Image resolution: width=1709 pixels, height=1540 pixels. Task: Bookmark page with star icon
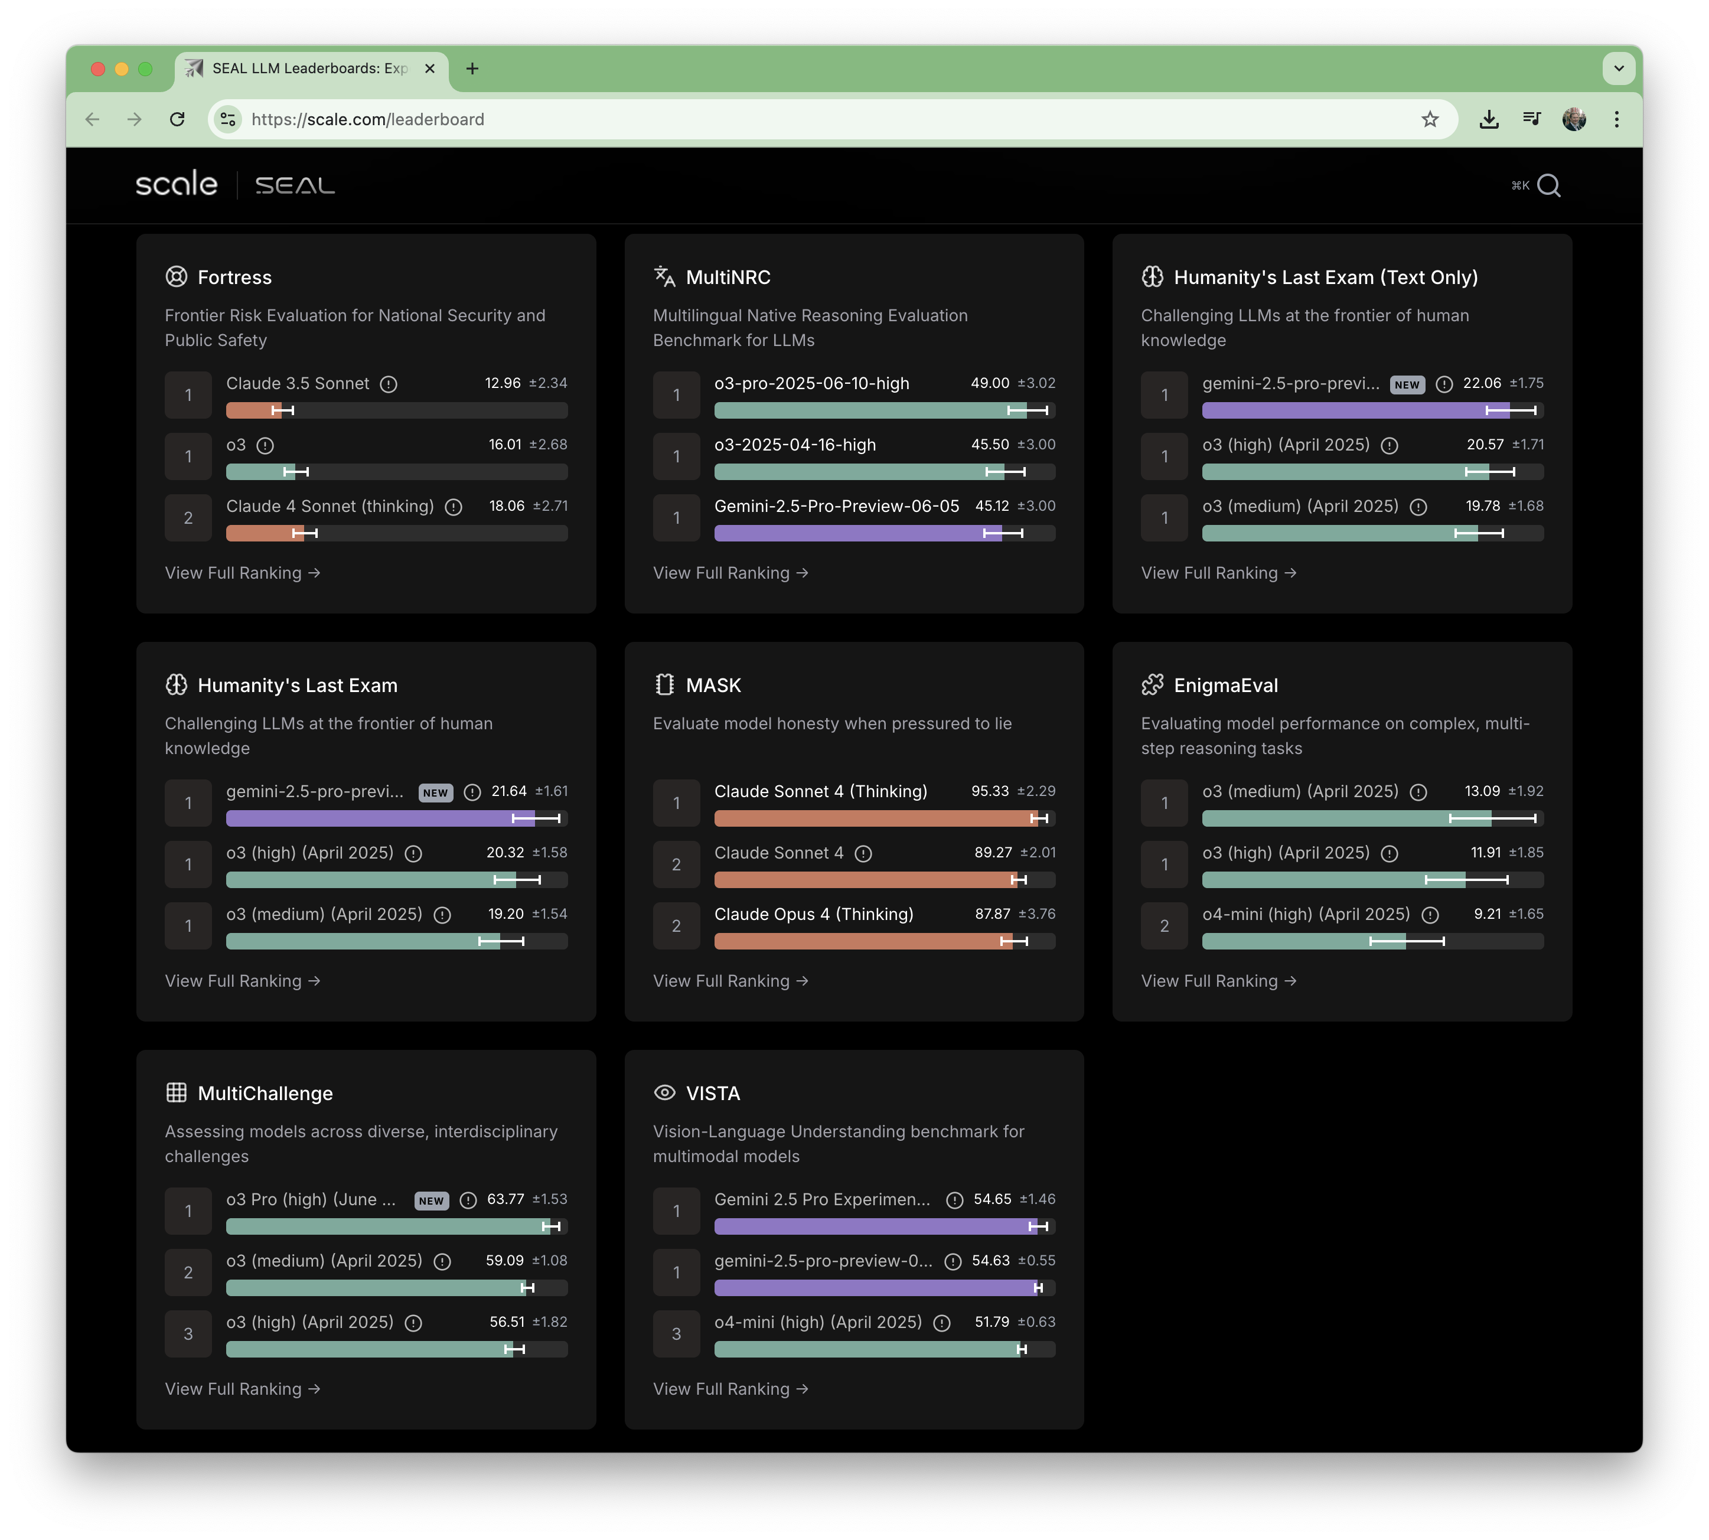point(1430,119)
